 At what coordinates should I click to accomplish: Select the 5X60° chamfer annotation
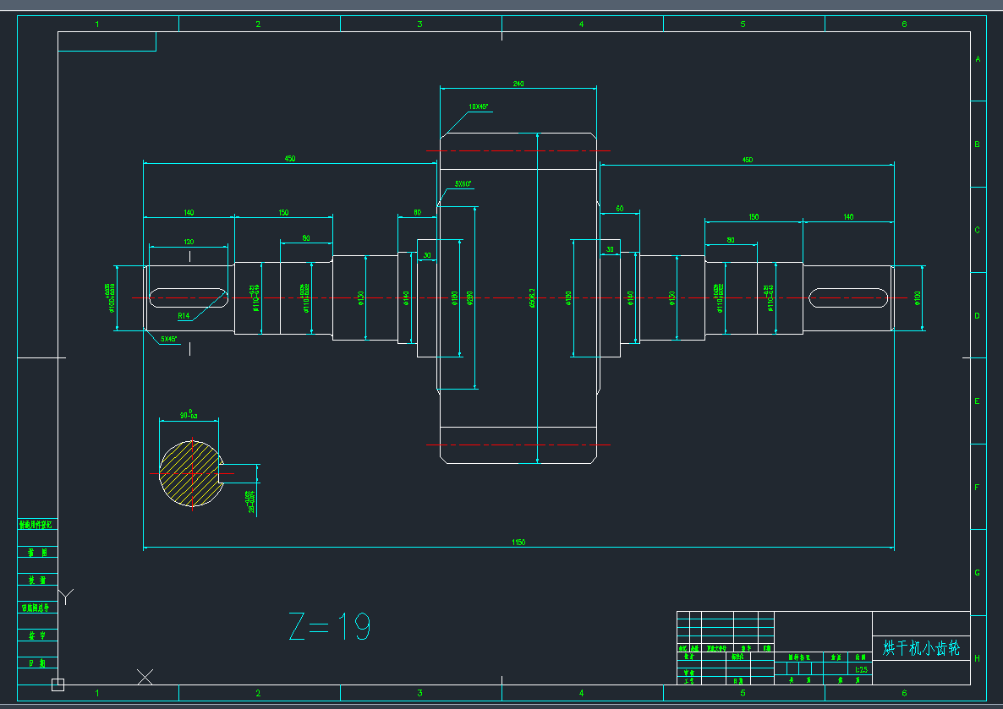(463, 183)
